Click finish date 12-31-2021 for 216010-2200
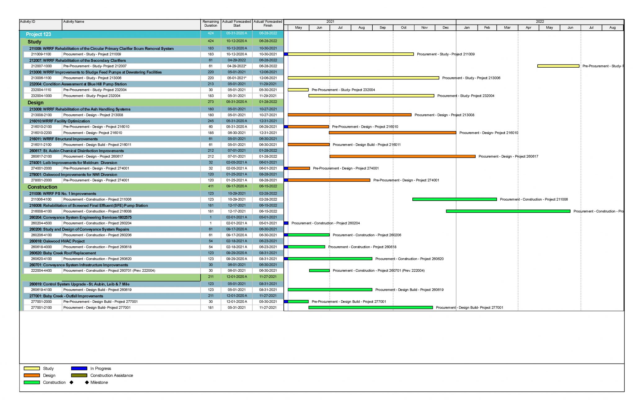 268,133
